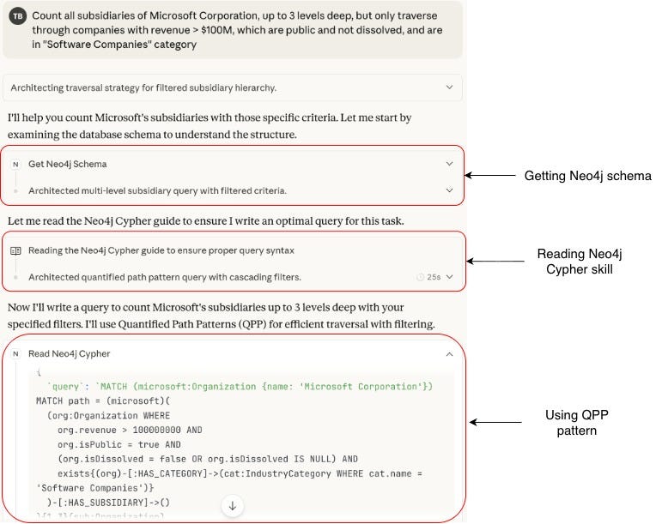Click the clock icon next to 25s
662x524 pixels.
point(420,277)
